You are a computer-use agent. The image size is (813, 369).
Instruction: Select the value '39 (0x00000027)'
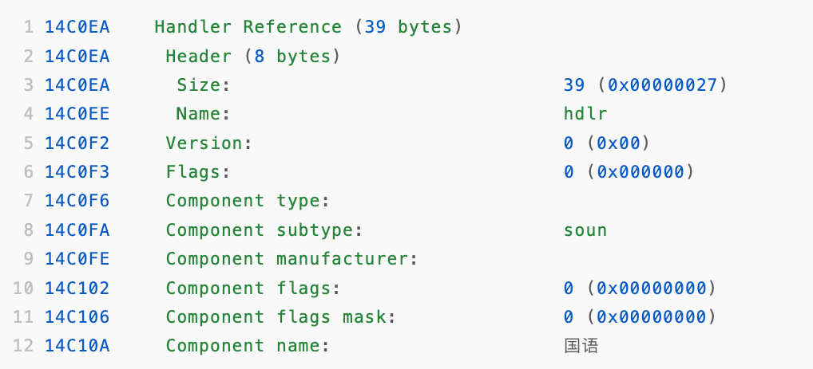pyautogui.click(x=645, y=84)
